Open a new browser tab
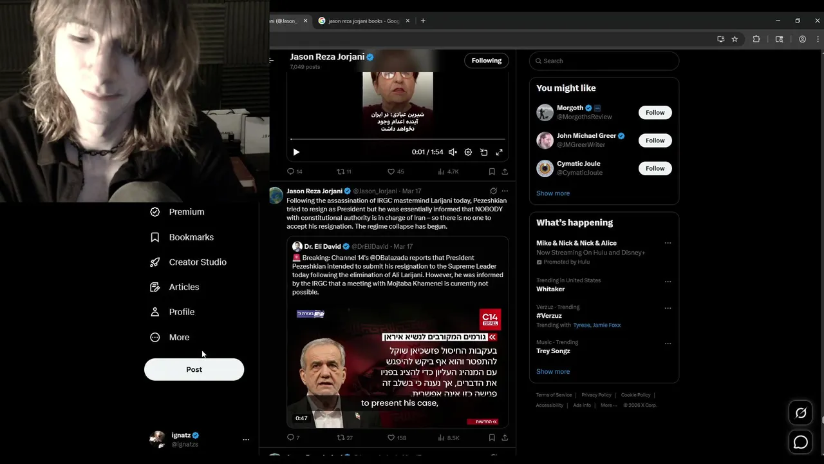The width and height of the screenshot is (824, 464). [x=423, y=21]
